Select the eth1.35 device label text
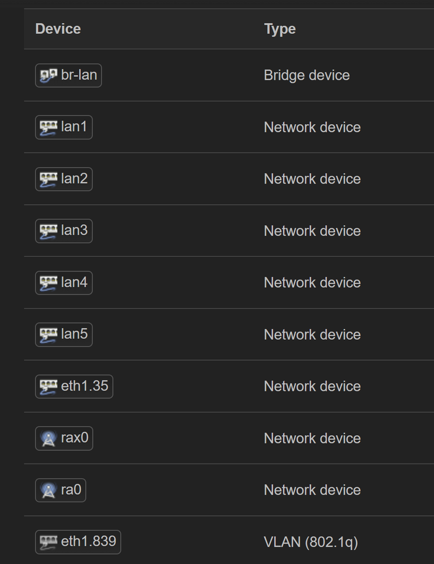The width and height of the screenshot is (434, 564). coord(85,387)
